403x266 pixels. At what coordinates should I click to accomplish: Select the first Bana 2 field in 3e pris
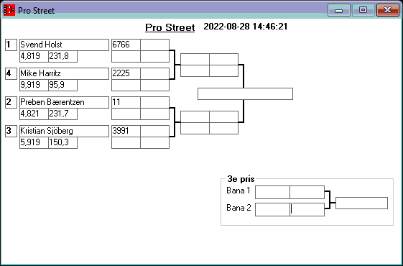(x=272, y=210)
